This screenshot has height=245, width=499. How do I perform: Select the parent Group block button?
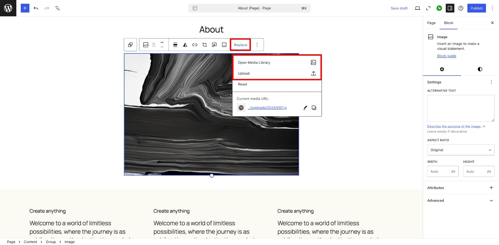coord(130,45)
